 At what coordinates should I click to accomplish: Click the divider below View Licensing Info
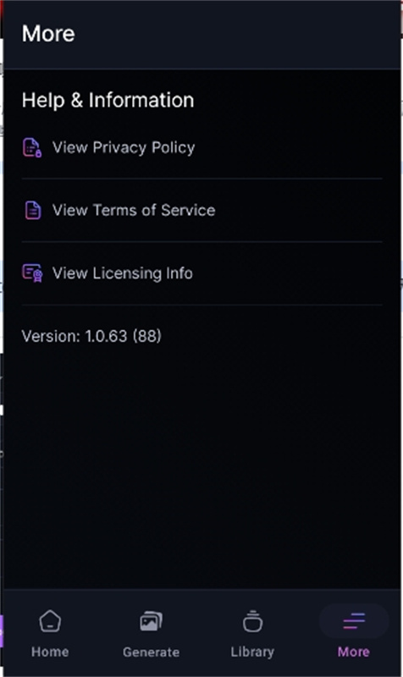(202, 305)
